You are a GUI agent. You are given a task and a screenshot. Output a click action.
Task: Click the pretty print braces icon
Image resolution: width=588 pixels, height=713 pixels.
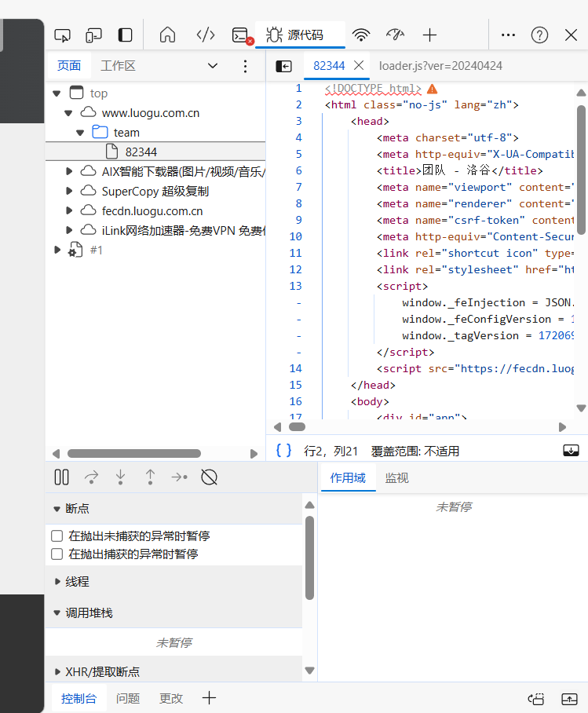[x=283, y=451]
